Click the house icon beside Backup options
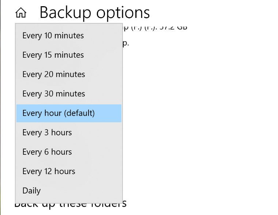 click(x=21, y=13)
